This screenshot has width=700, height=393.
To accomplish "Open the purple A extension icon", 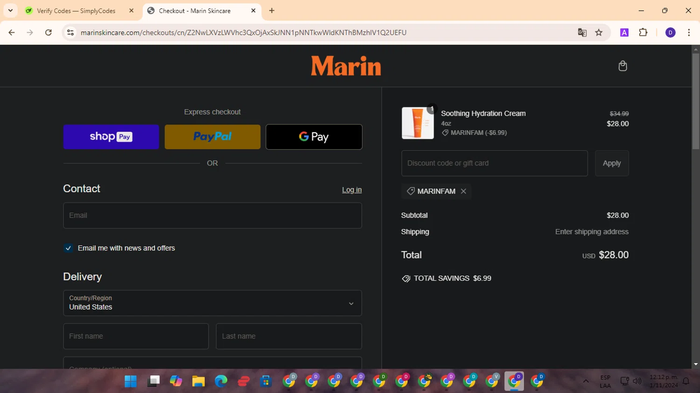I will tap(624, 33).
